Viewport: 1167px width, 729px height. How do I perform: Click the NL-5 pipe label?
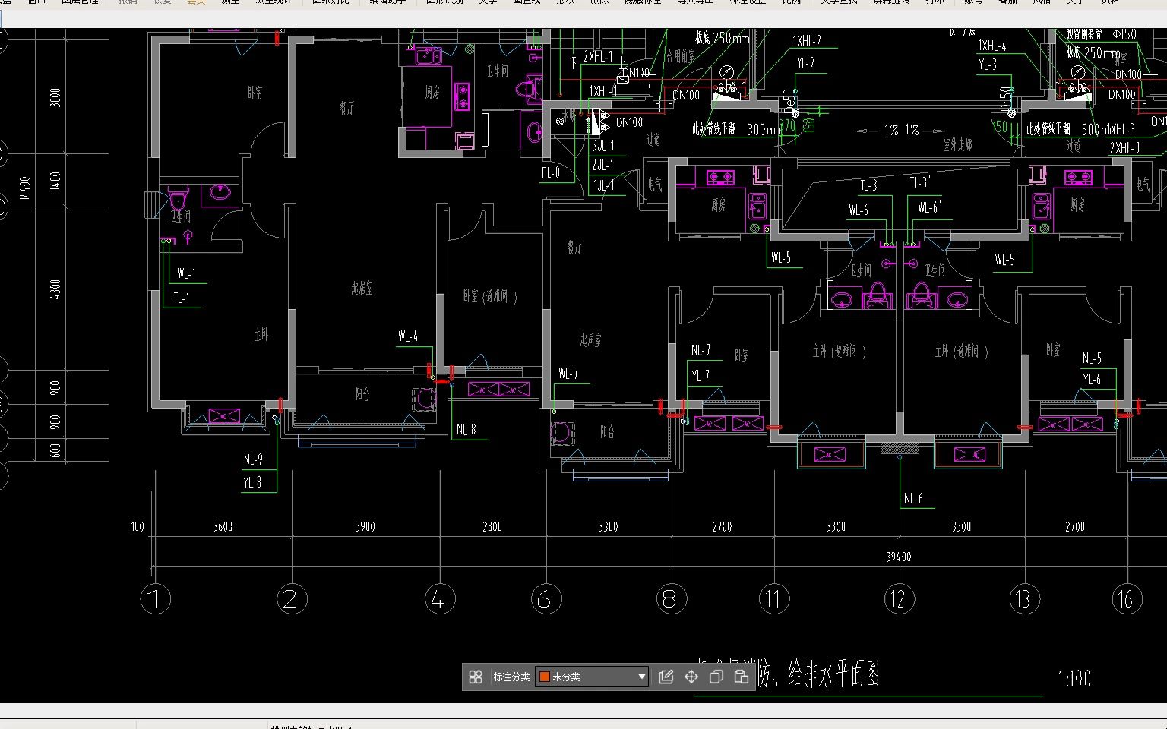tap(1092, 358)
